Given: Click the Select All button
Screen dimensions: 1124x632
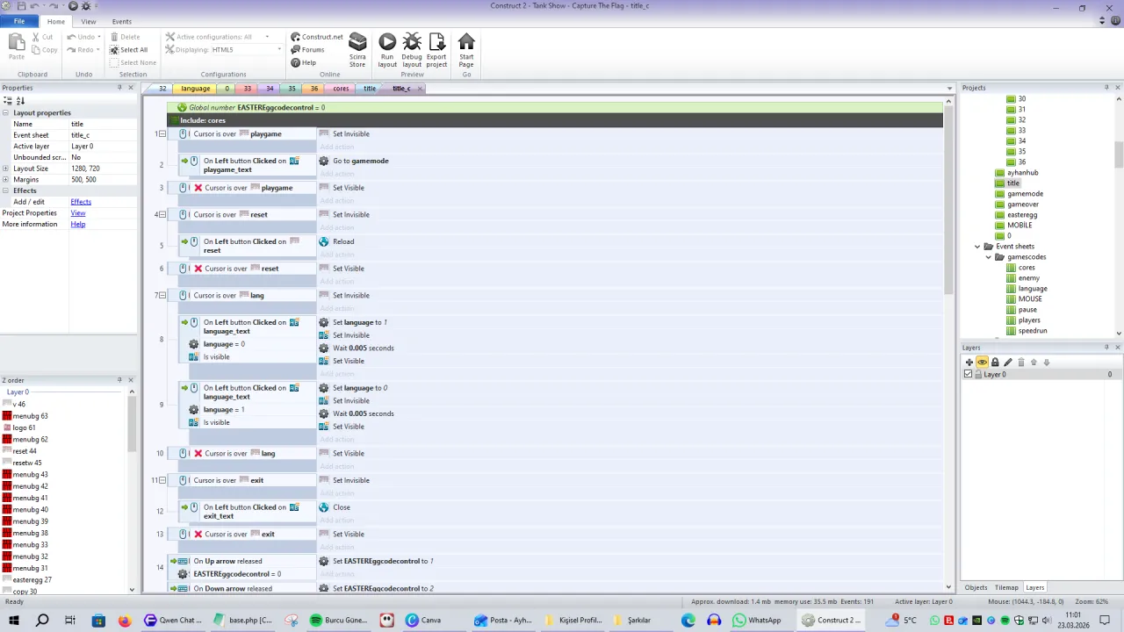Looking at the screenshot, I should tap(128, 49).
